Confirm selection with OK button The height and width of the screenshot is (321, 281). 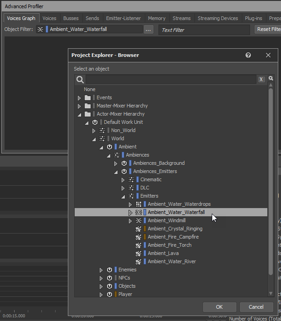[x=219, y=307]
